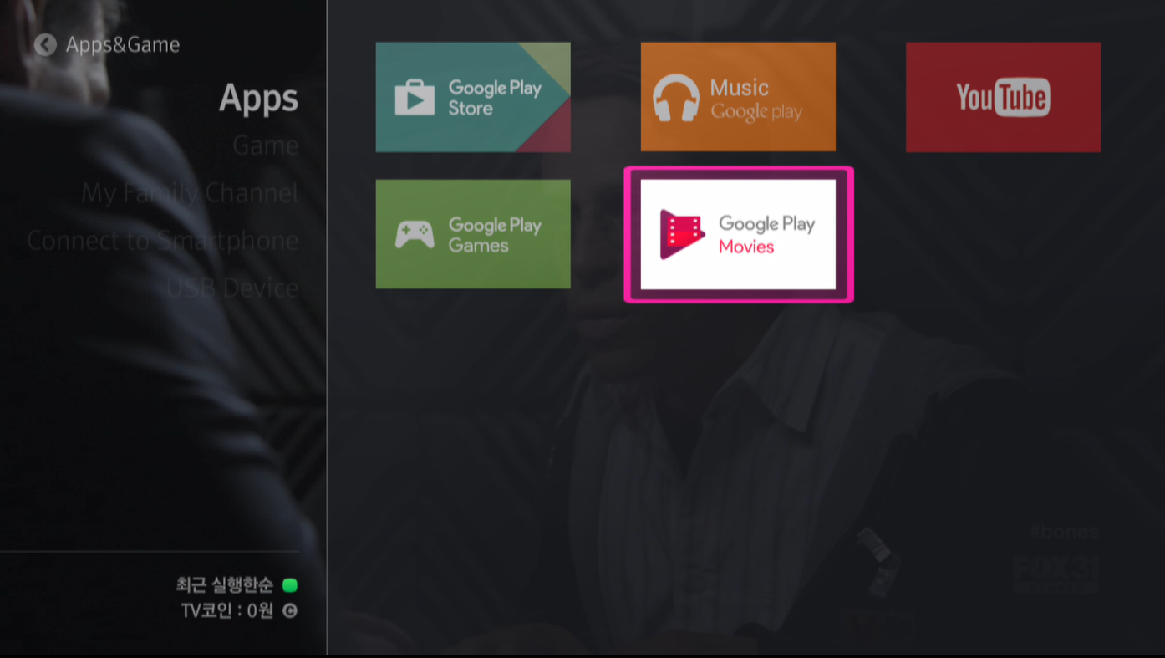Launch Google Play Games
The height and width of the screenshot is (658, 1165).
point(473,234)
